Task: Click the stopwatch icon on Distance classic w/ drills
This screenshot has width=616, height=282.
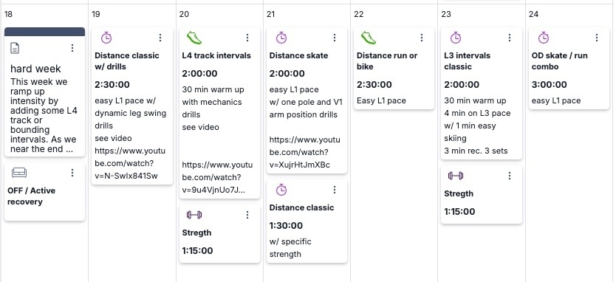Action: (106, 38)
